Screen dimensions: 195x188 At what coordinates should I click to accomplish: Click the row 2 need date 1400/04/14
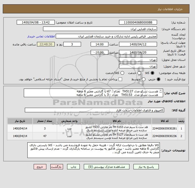pyautogui.click(x=20, y=136)
